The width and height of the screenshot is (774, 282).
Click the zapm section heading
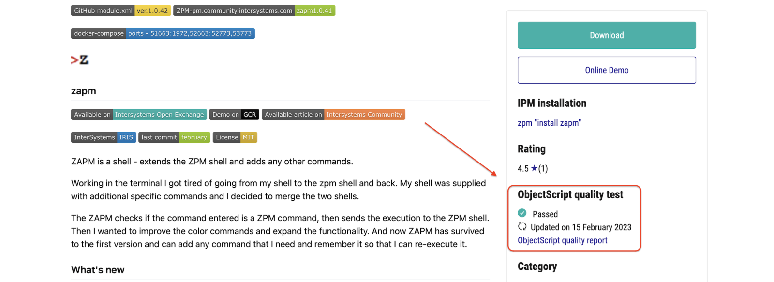click(84, 91)
